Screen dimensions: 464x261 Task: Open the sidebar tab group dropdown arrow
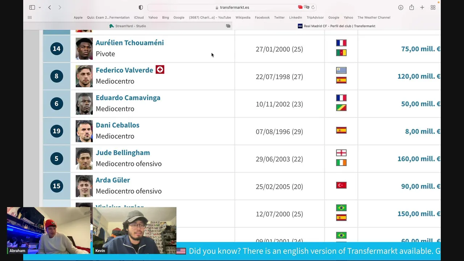coord(40,8)
